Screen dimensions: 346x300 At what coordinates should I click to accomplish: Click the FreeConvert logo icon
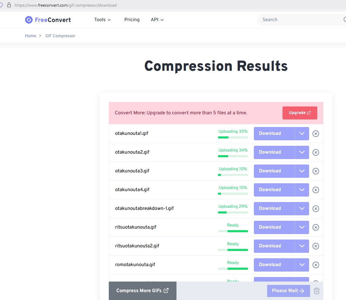pyautogui.click(x=29, y=20)
